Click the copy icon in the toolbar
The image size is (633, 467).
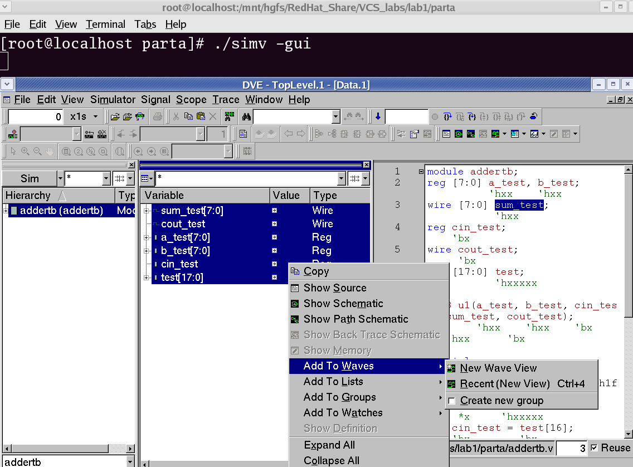coord(188,117)
